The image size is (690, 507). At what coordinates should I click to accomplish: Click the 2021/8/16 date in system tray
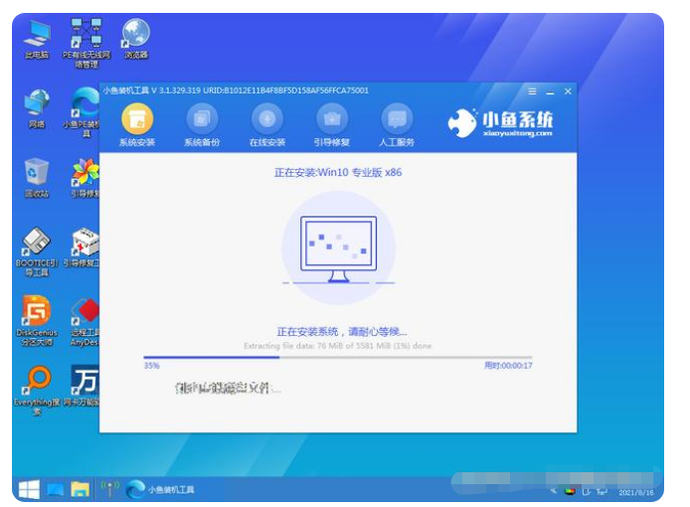coord(636,492)
